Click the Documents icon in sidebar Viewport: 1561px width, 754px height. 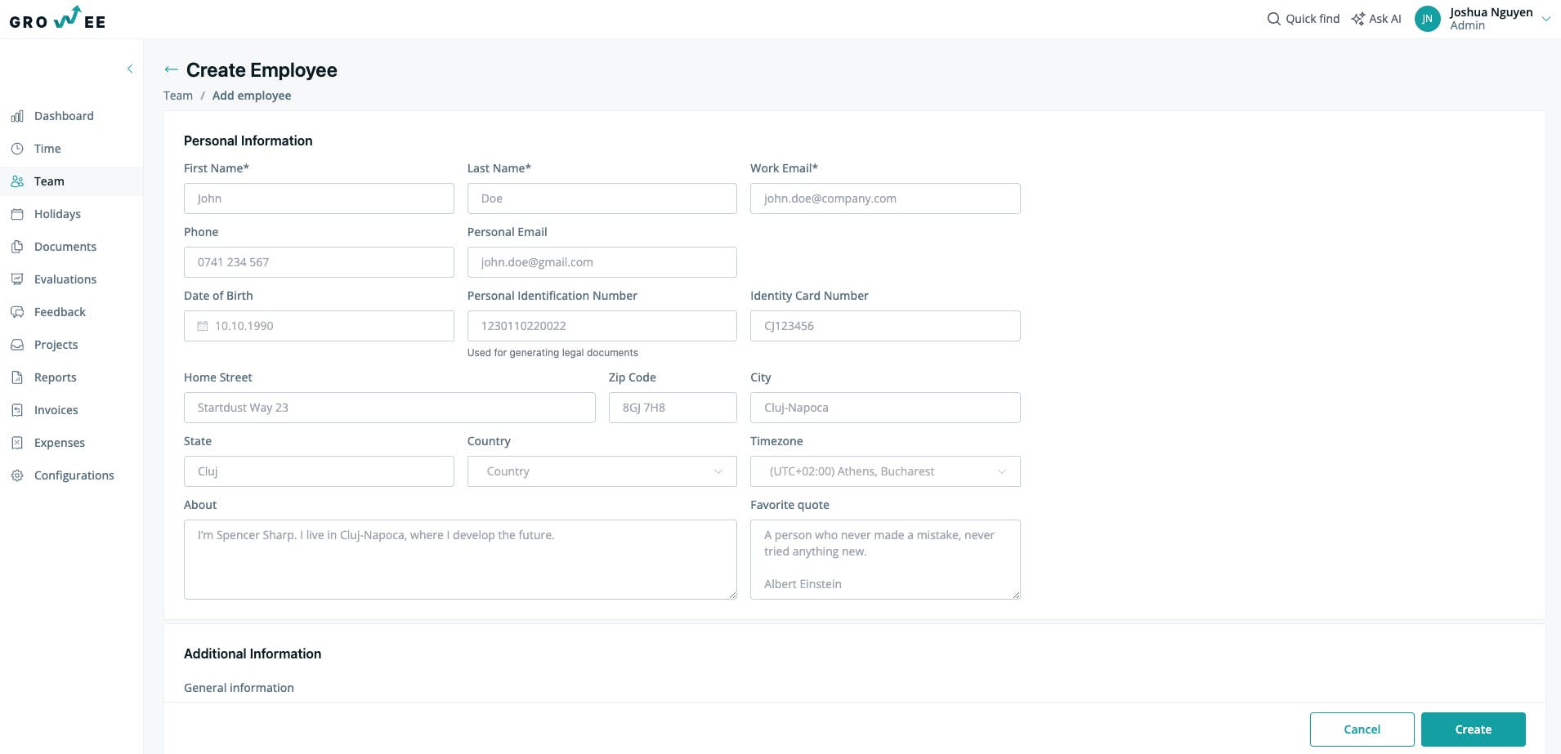coord(17,247)
